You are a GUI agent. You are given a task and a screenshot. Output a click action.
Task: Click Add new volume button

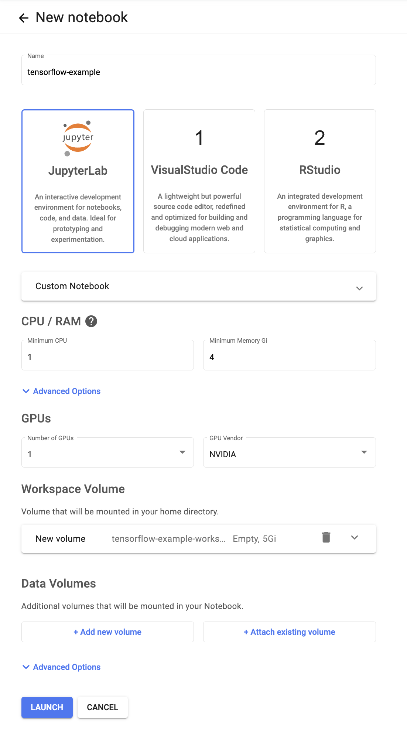pos(107,632)
